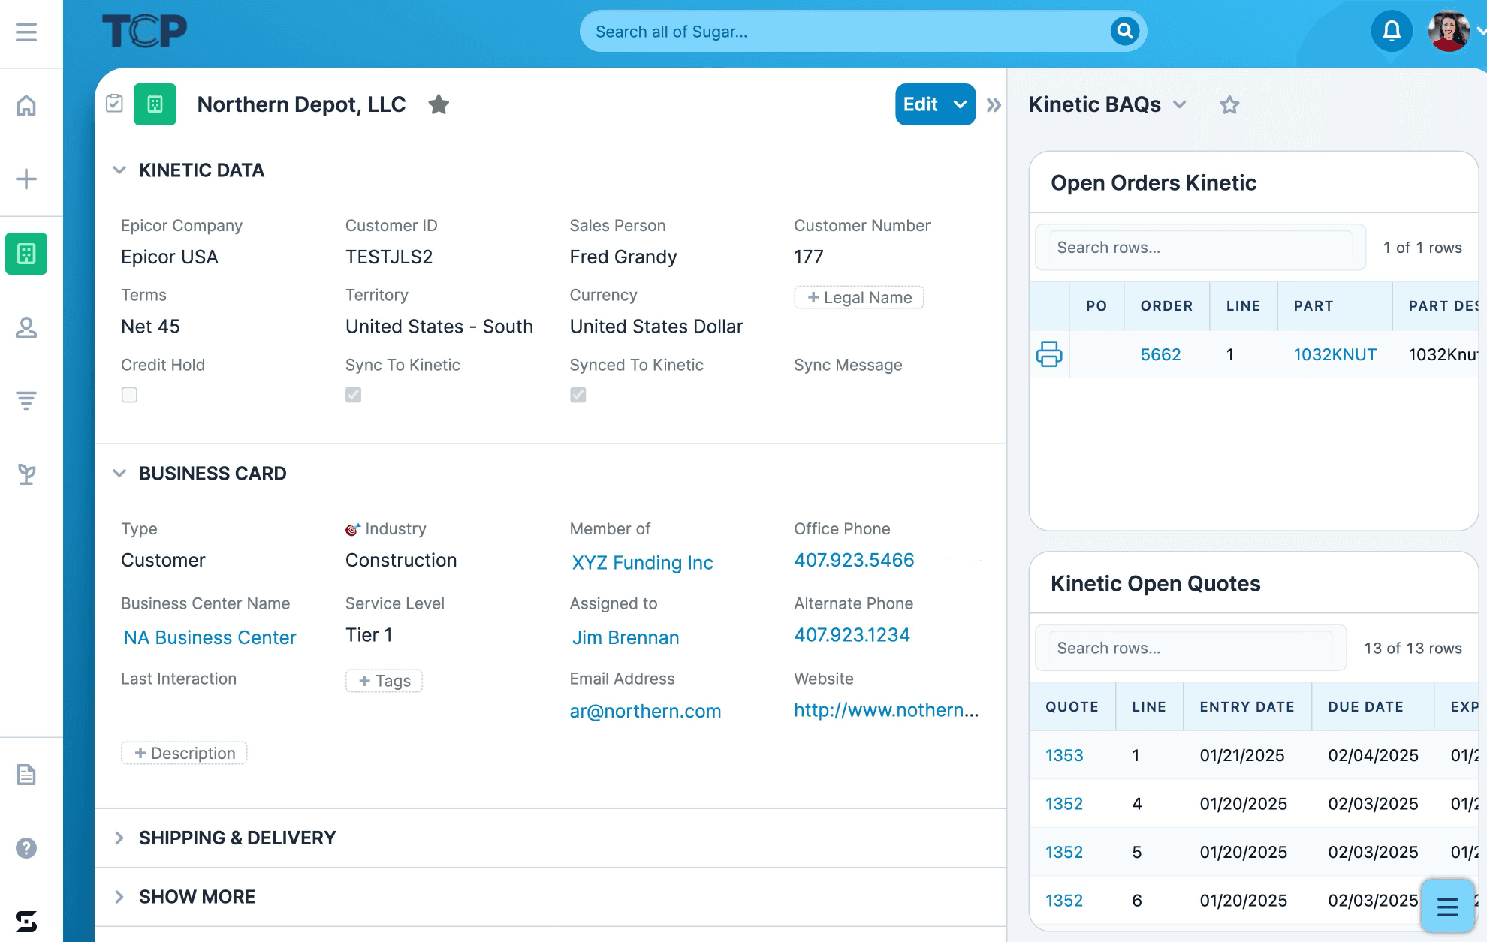Image resolution: width=1487 pixels, height=942 pixels.
Task: Click email ar@northern.com
Action: coord(645,712)
